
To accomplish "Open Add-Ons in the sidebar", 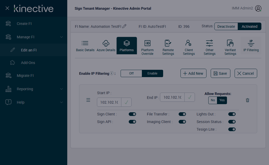I will [x=34, y=63].
